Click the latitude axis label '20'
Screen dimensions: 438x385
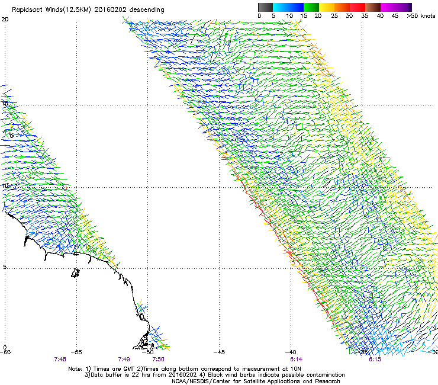pos(5,20)
